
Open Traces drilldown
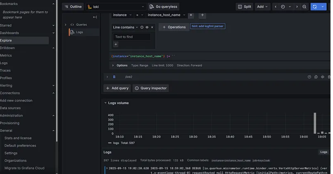(5, 71)
